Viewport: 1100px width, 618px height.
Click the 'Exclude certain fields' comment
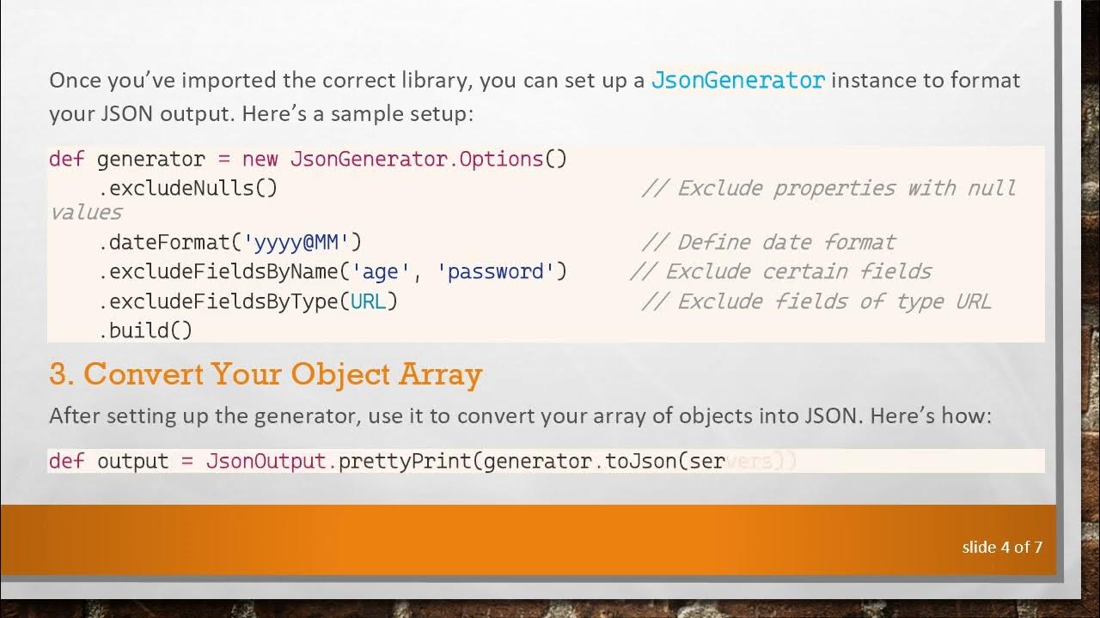(780, 272)
